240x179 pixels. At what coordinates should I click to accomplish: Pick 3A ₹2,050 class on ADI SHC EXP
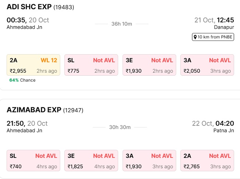pyautogui.click(x=207, y=65)
